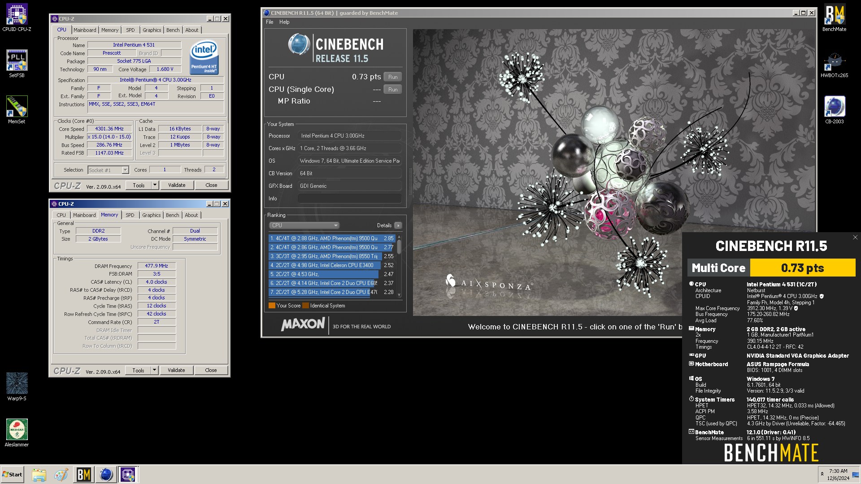This screenshot has height=484, width=861.
Task: Switch to CPU-Z in the taskbar
Action: click(128, 475)
